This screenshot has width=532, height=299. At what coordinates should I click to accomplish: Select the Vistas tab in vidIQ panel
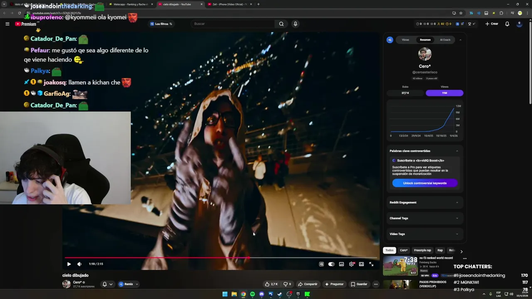pos(405,40)
